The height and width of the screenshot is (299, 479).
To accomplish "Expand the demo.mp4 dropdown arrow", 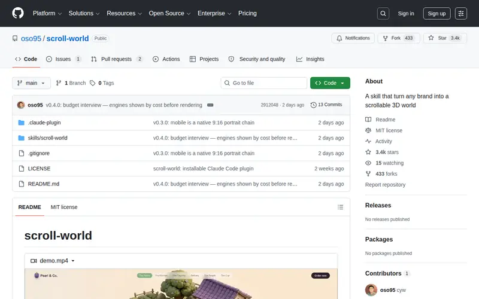I will pyautogui.click(x=73, y=261).
